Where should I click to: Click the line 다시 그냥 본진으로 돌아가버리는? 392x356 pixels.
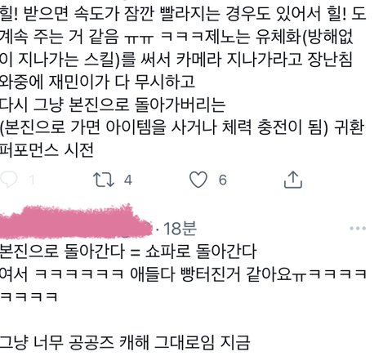(x=113, y=105)
